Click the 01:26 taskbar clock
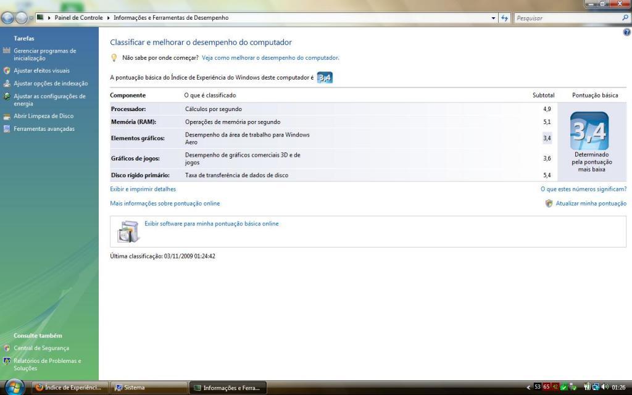 pyautogui.click(x=618, y=388)
